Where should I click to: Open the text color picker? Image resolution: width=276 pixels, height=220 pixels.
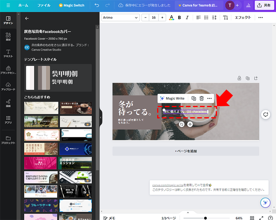pyautogui.click(x=172, y=18)
